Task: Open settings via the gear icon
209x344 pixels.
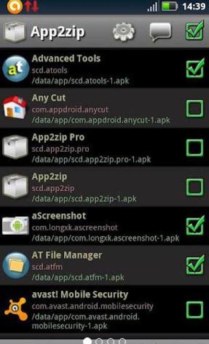Action: click(124, 31)
